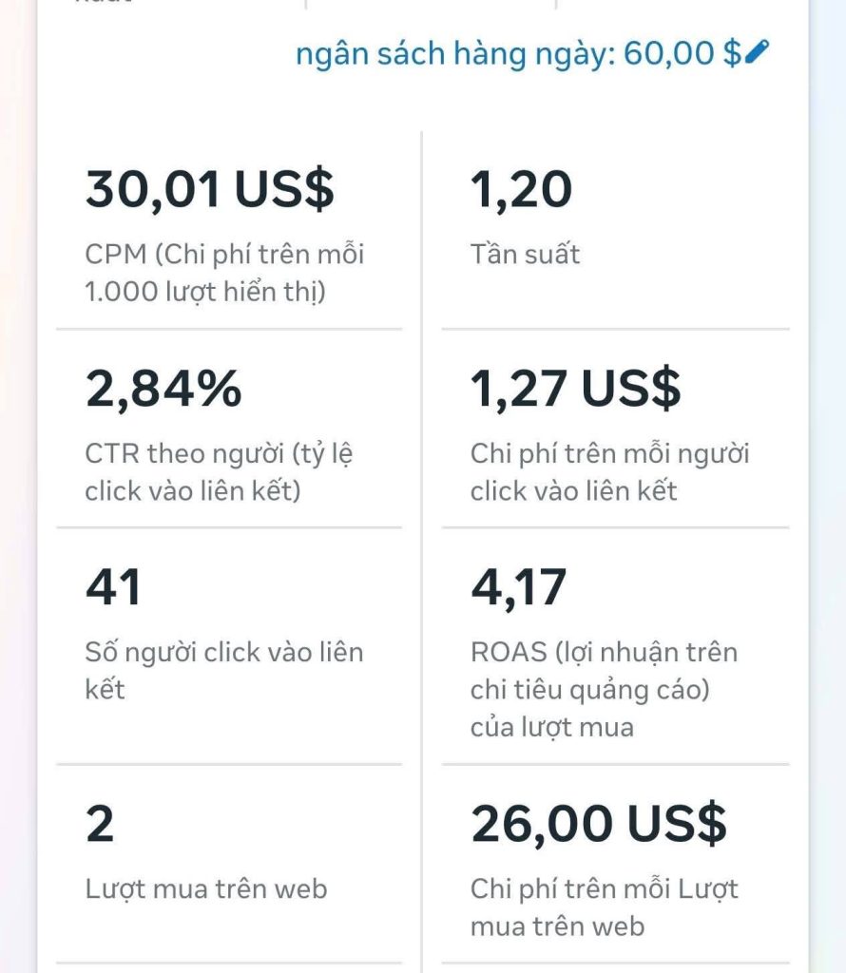Select the 1,27 US$ cost-per-click value
Image resolution: width=846 pixels, height=973 pixels.
coord(576,388)
